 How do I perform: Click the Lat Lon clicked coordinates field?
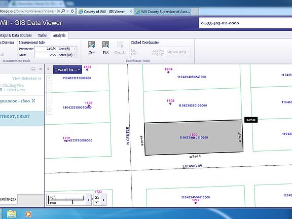tap(151, 52)
